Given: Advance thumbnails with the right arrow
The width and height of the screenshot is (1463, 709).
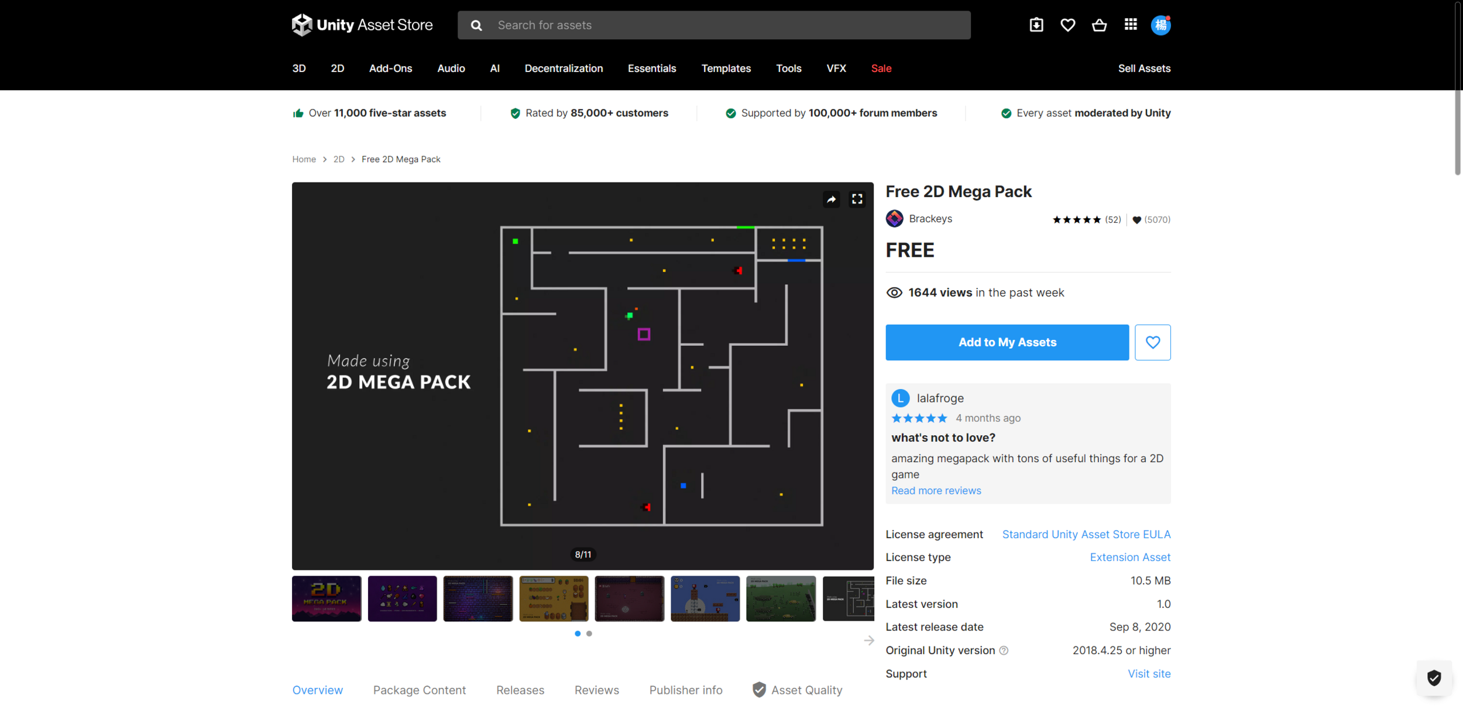Looking at the screenshot, I should tap(868, 641).
